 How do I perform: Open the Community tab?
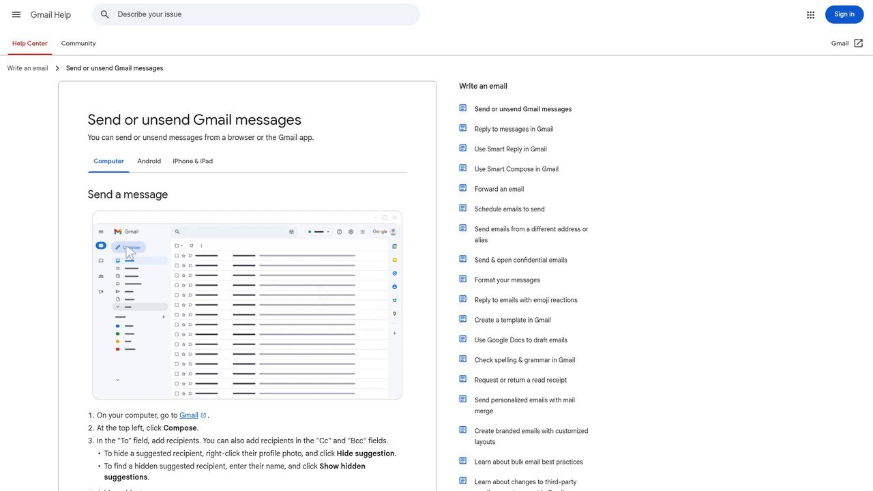[78, 44]
